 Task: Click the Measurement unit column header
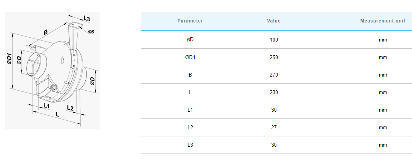383,21
